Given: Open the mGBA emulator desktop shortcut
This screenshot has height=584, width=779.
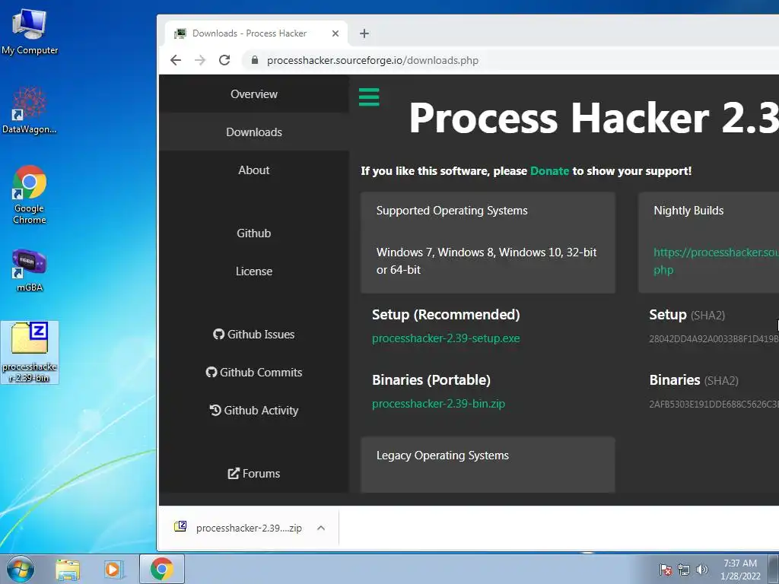Looking at the screenshot, I should 30,270.
